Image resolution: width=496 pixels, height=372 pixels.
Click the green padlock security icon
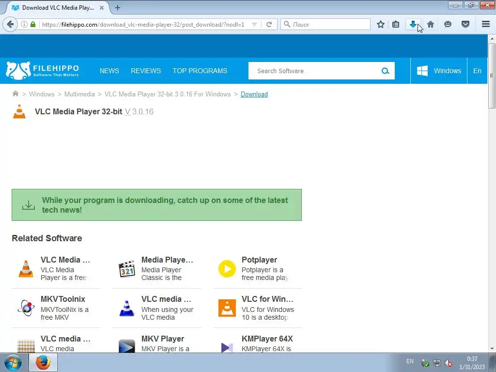(33, 24)
